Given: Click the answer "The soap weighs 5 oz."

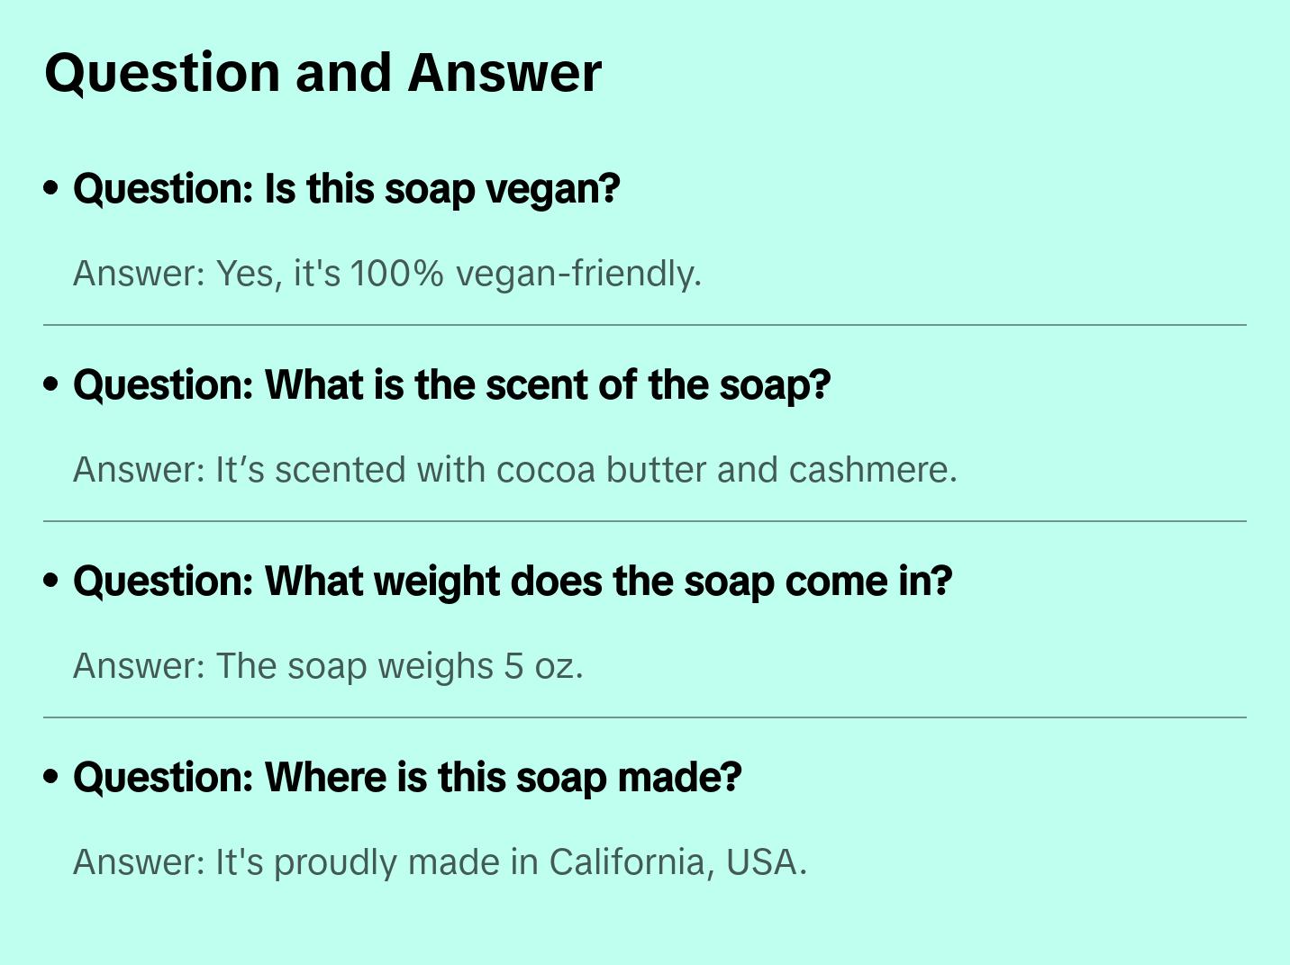Looking at the screenshot, I should click(x=328, y=666).
